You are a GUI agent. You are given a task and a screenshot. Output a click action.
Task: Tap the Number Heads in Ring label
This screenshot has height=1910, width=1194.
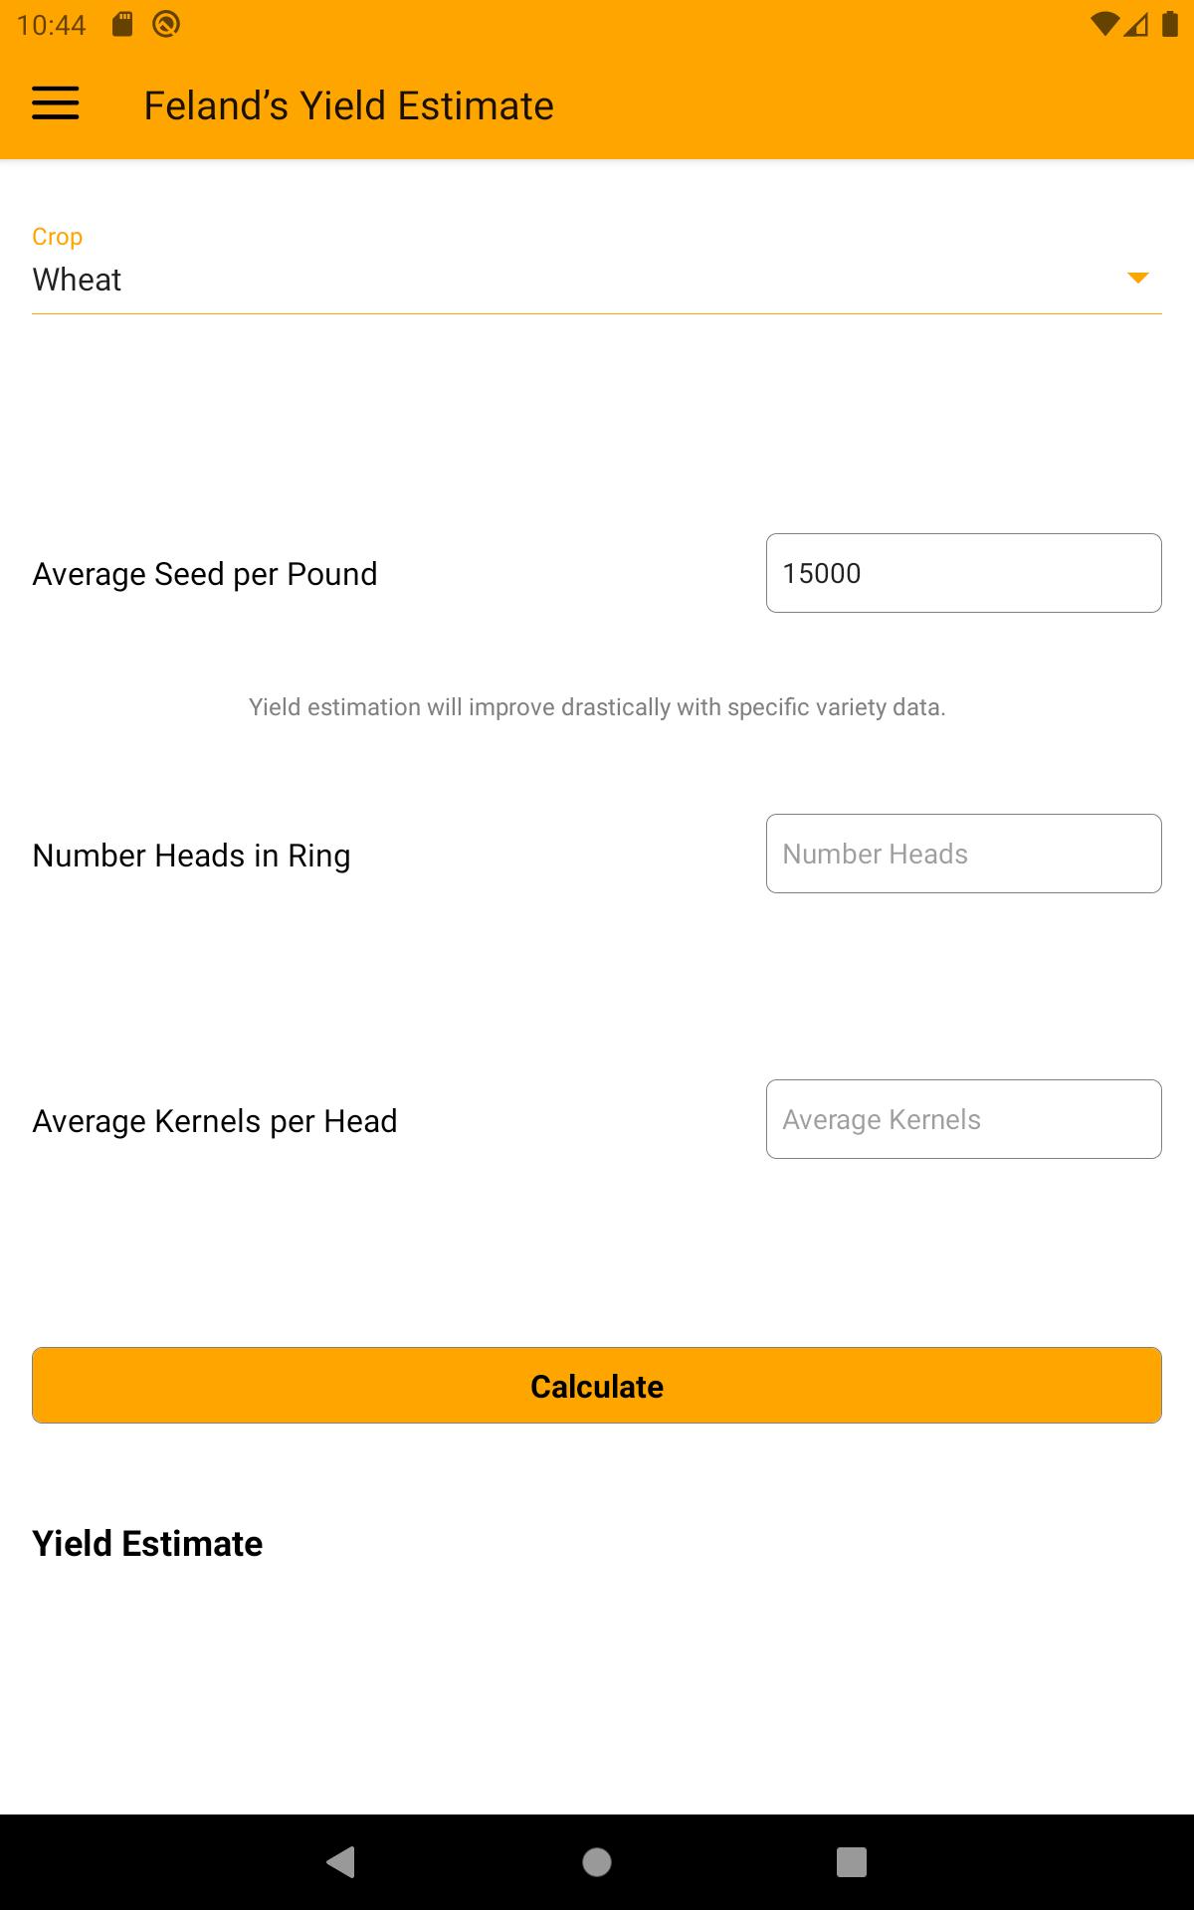pyautogui.click(x=191, y=856)
